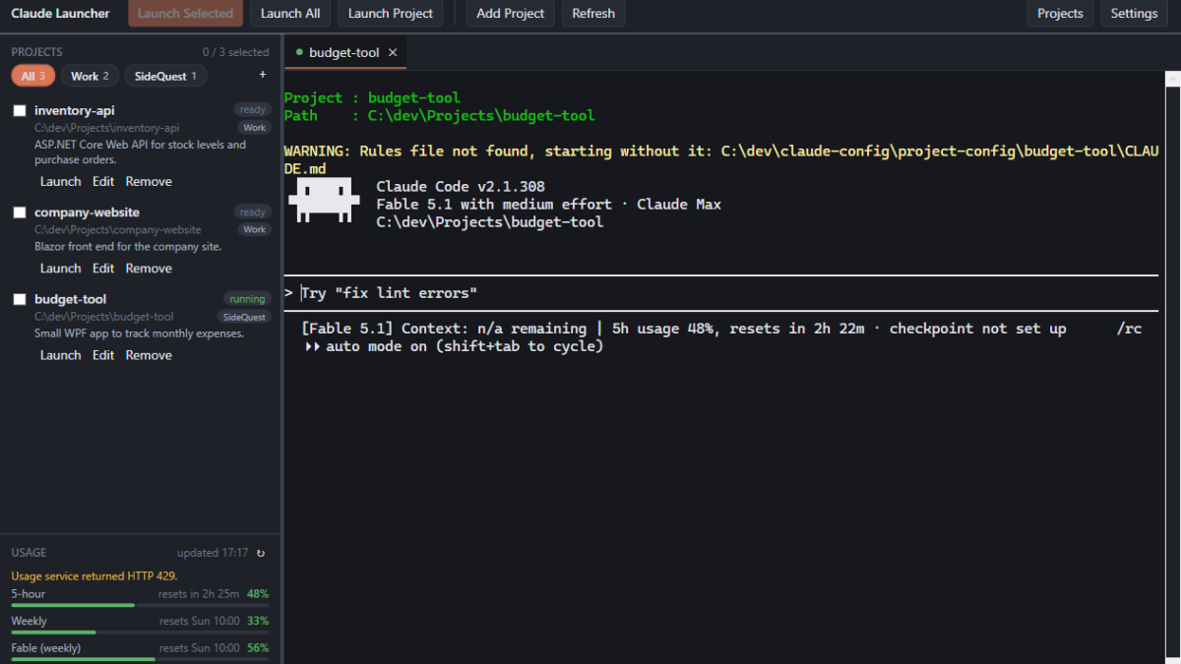Click the USAGE panel heading
The image size is (1181, 664).
[x=29, y=553]
